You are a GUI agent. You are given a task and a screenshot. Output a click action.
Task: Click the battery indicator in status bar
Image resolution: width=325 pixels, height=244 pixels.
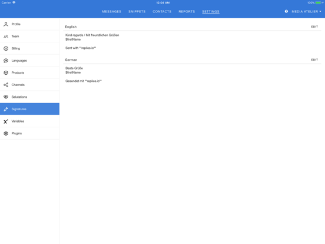pyautogui.click(x=318, y=3)
